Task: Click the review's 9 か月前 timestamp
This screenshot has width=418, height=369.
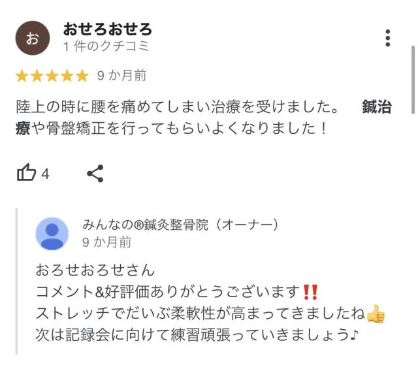Action: click(x=122, y=75)
